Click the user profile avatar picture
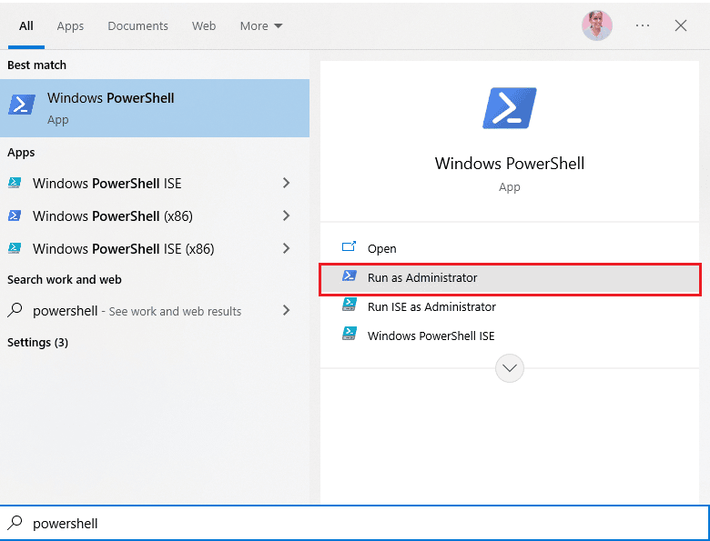 pyautogui.click(x=597, y=25)
